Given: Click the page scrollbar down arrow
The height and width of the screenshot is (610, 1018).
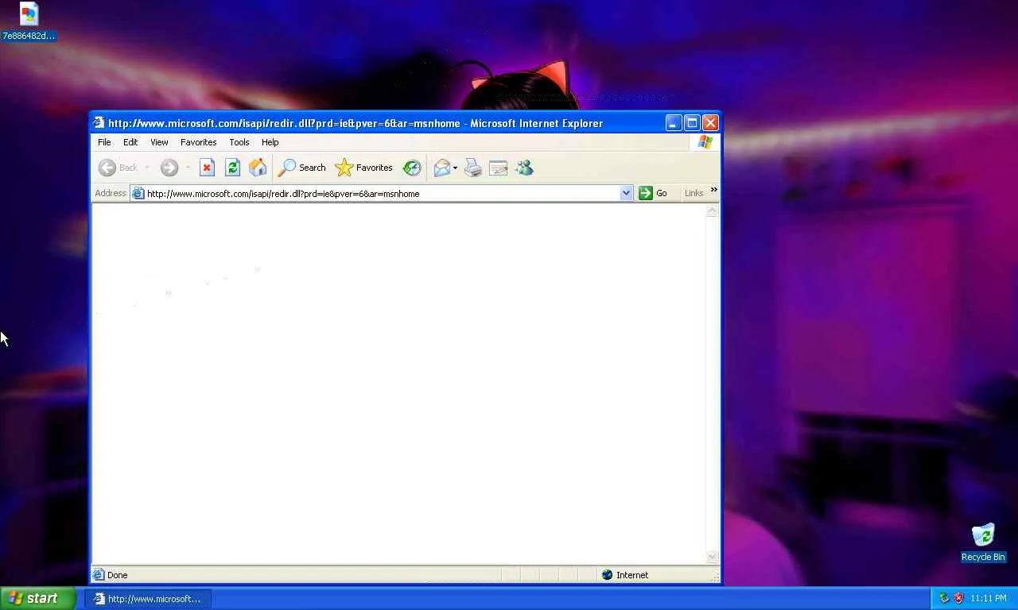Looking at the screenshot, I should coord(713,557).
